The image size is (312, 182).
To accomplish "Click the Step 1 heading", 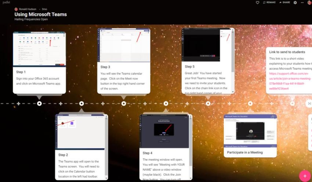I will 21,72.
